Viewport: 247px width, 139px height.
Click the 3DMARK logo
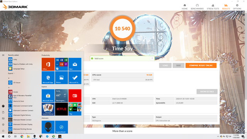pos(15,7)
